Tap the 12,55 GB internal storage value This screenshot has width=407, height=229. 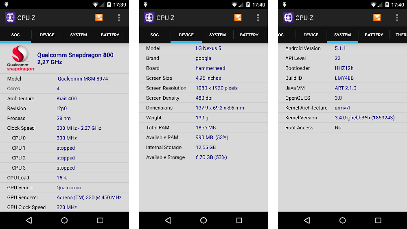point(206,147)
